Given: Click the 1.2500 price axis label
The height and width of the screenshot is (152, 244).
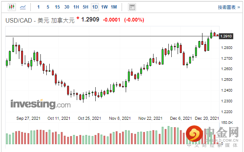Looking at the screenshot, I should click(227, 80).
